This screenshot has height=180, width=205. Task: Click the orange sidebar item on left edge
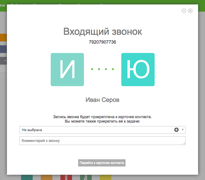tap(3, 38)
